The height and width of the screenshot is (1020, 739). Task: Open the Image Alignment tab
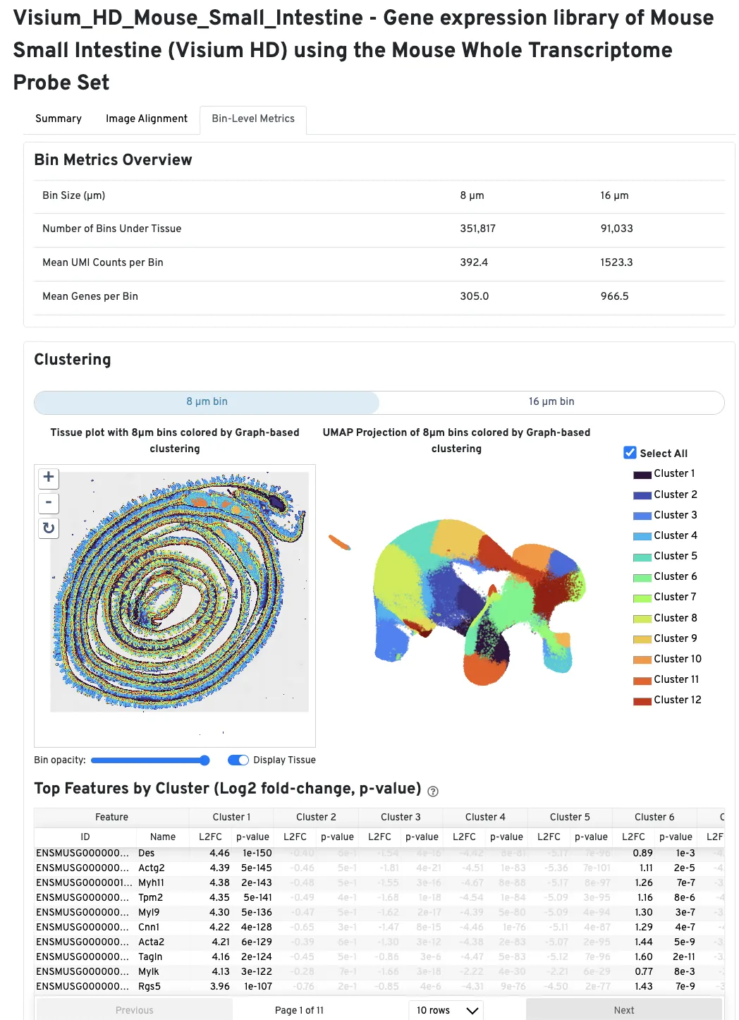click(x=147, y=119)
